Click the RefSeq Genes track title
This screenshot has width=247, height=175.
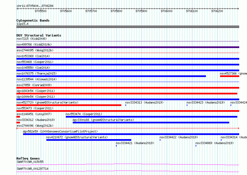tap(28, 158)
